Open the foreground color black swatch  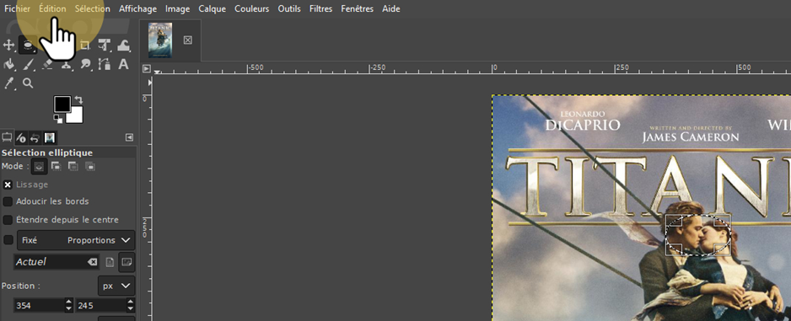[x=62, y=104]
